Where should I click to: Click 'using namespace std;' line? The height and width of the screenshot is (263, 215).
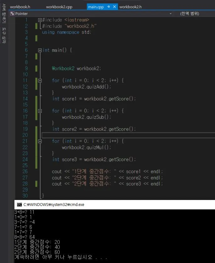(x=67, y=32)
